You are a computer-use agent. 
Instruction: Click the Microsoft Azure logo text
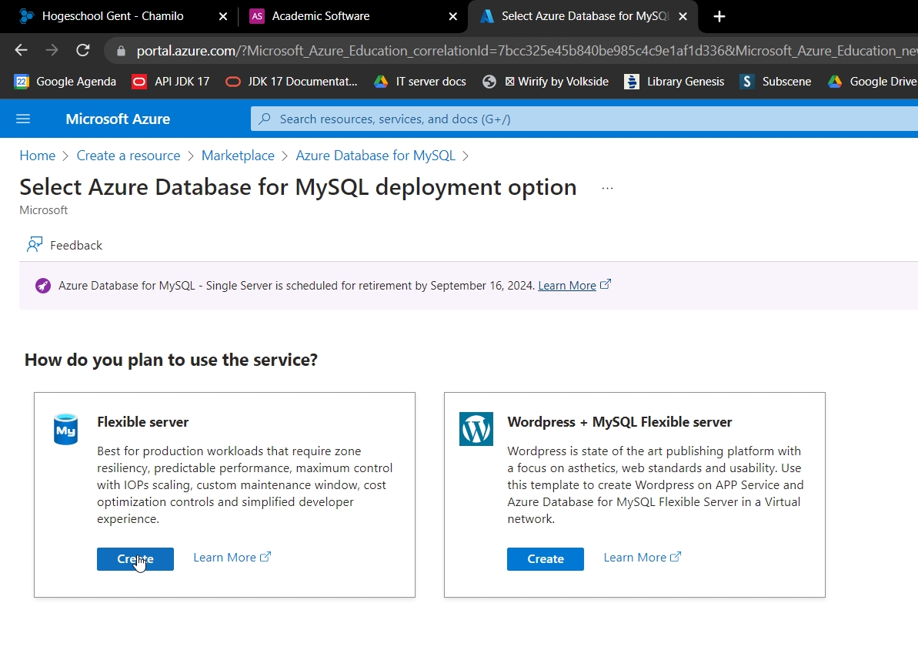click(118, 119)
